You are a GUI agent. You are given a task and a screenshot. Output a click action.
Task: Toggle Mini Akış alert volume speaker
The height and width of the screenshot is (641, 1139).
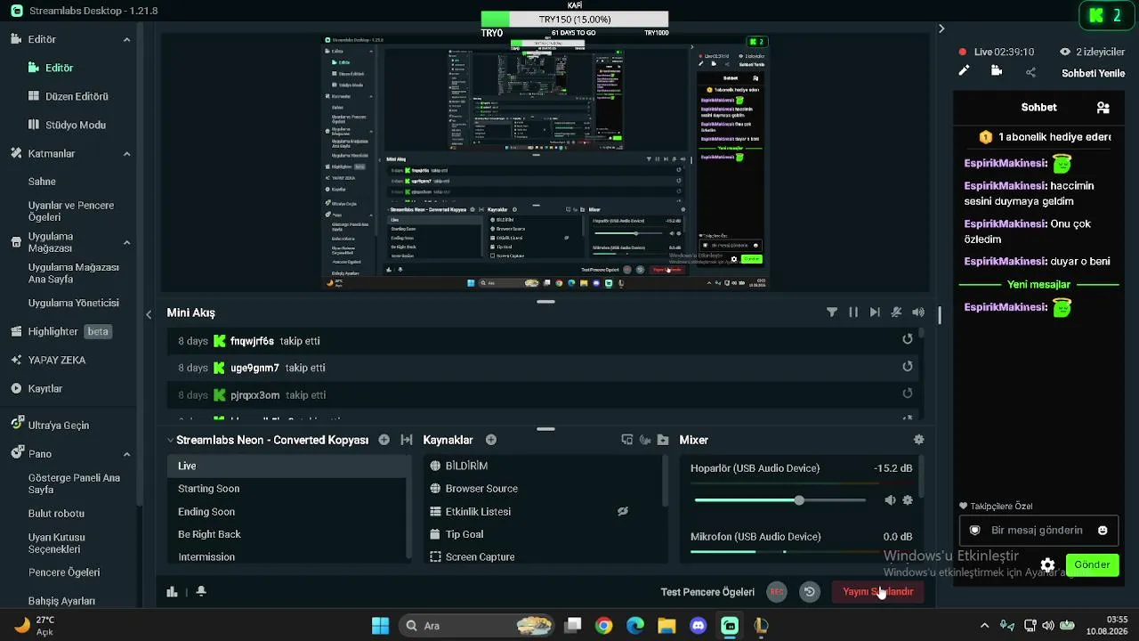pyautogui.click(x=918, y=312)
